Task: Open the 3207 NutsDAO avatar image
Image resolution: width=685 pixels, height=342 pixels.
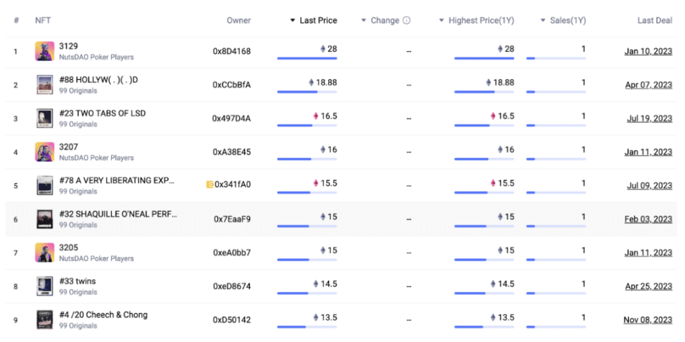Action: 44,152
